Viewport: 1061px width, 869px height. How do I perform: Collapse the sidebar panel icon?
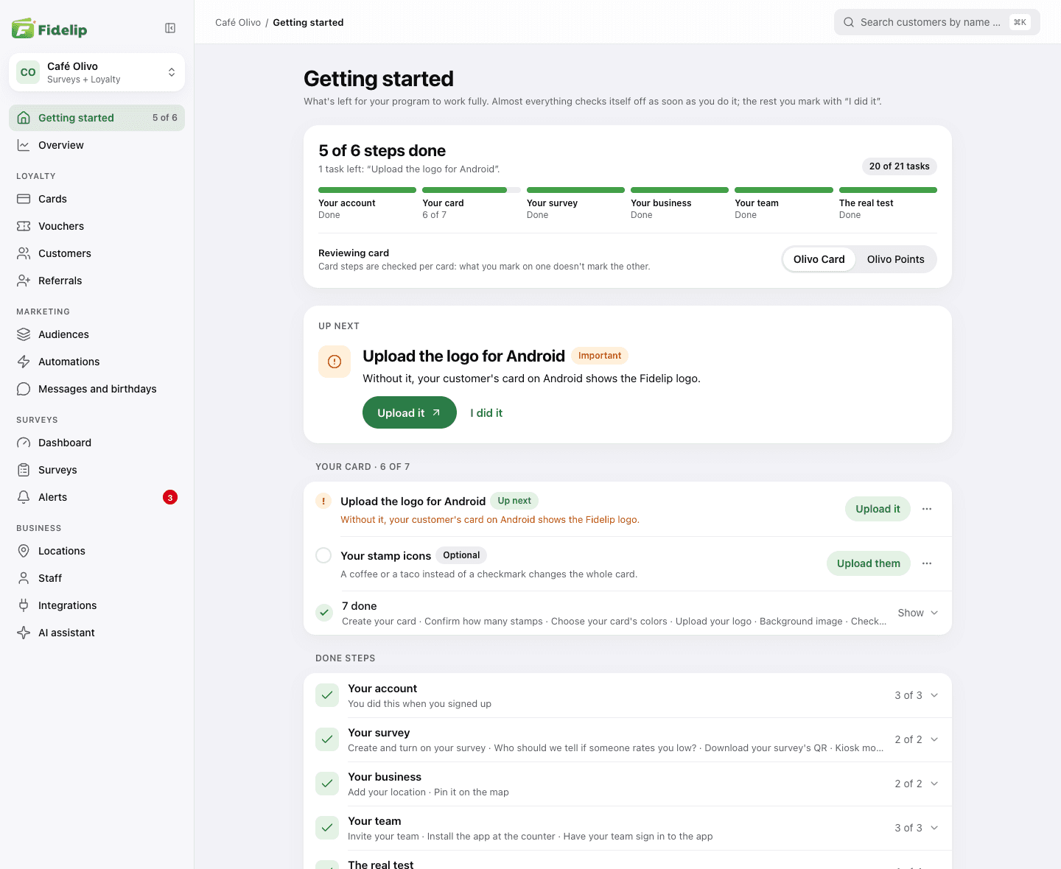coord(170,28)
